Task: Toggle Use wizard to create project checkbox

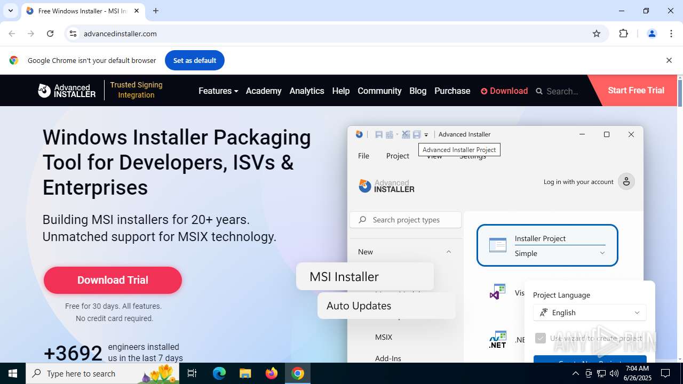Action: [541, 338]
